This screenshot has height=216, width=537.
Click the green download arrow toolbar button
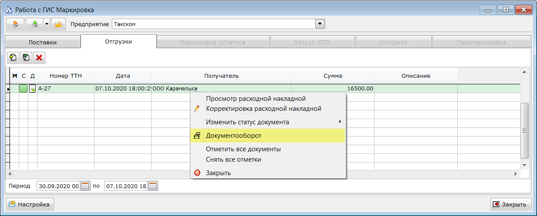[34, 24]
